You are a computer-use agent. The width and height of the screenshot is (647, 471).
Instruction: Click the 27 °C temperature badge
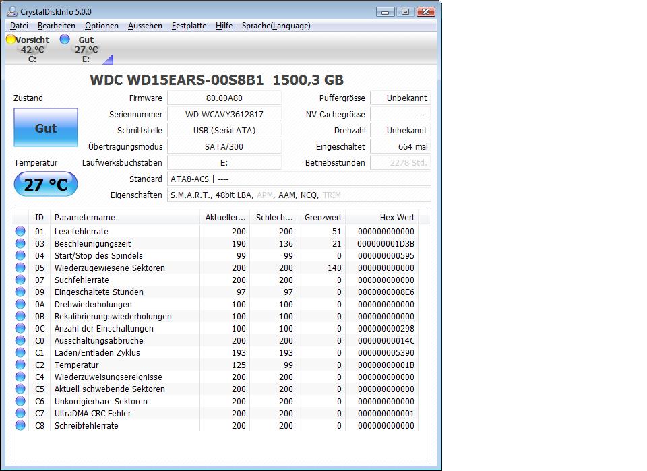(x=46, y=184)
